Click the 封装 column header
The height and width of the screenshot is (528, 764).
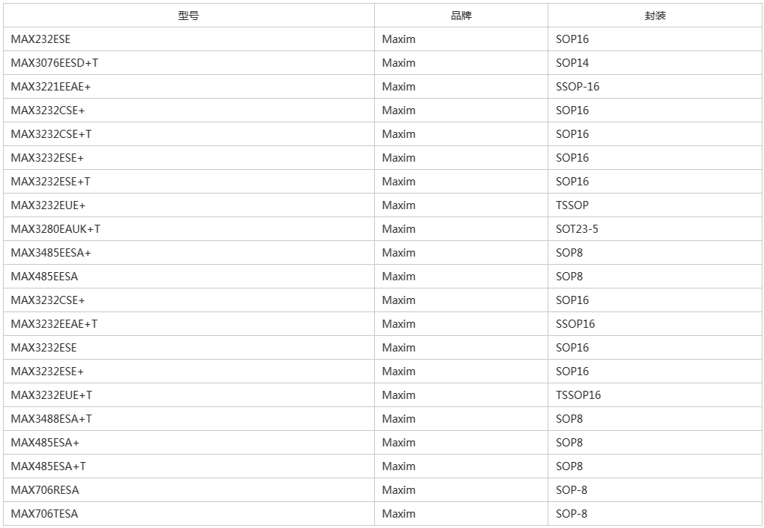655,16
